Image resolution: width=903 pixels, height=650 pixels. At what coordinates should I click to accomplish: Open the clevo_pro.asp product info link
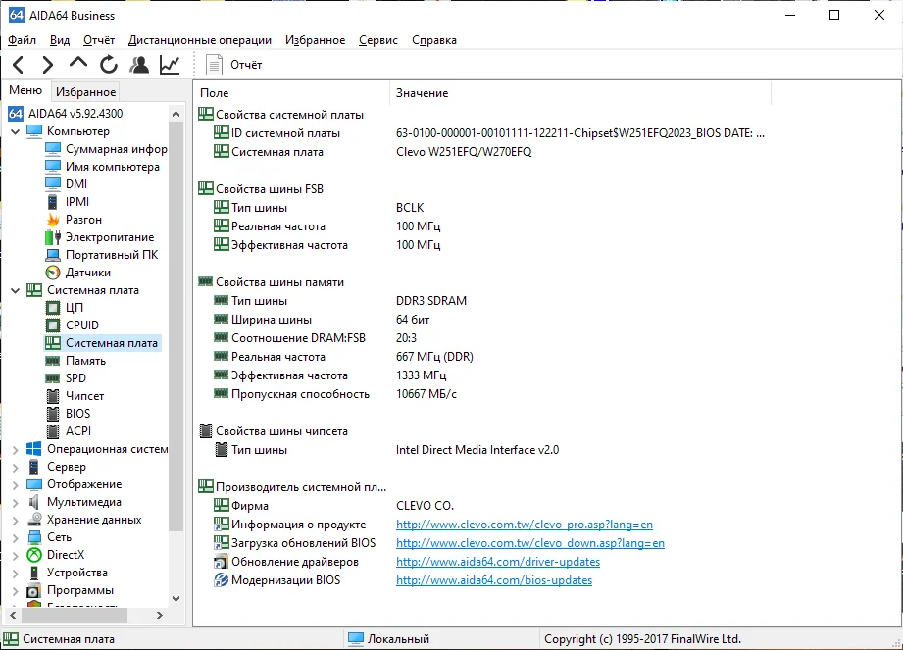coord(525,525)
